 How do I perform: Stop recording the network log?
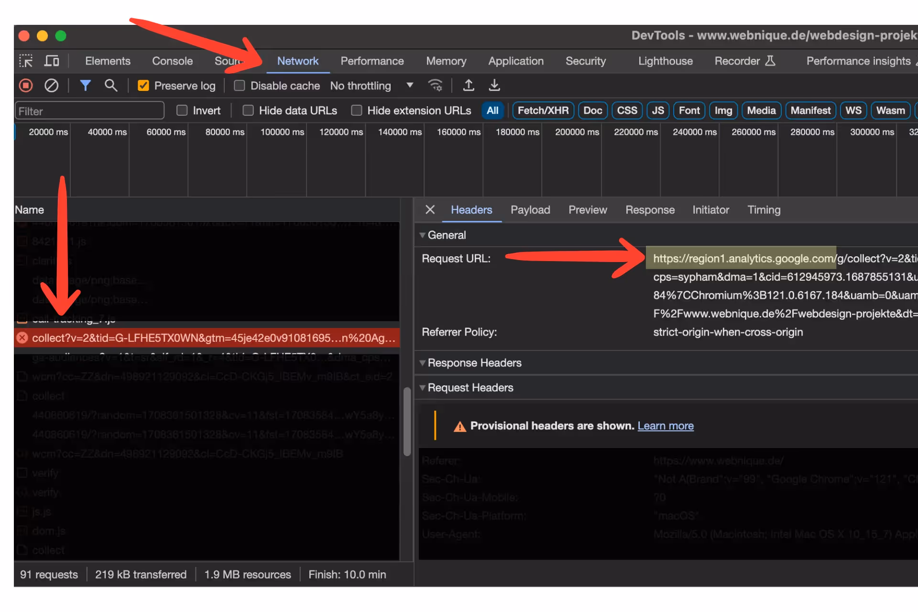click(x=26, y=86)
